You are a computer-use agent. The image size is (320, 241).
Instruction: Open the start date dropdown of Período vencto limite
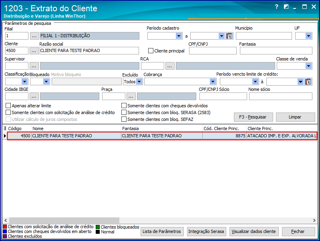255,82
